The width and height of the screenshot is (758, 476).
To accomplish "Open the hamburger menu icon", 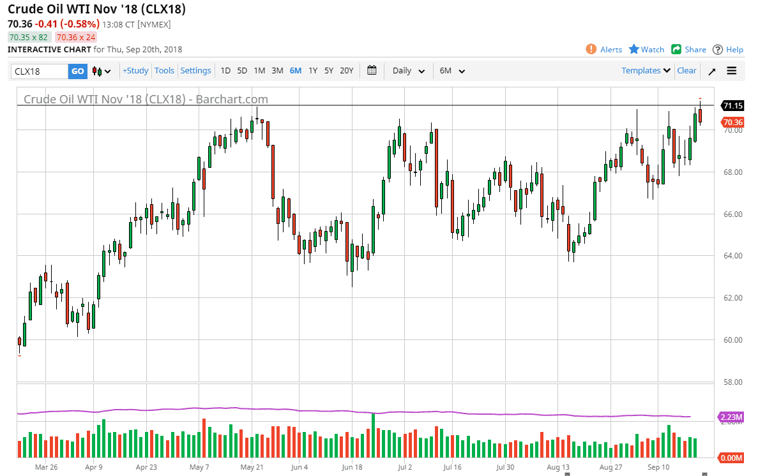I will (x=732, y=71).
